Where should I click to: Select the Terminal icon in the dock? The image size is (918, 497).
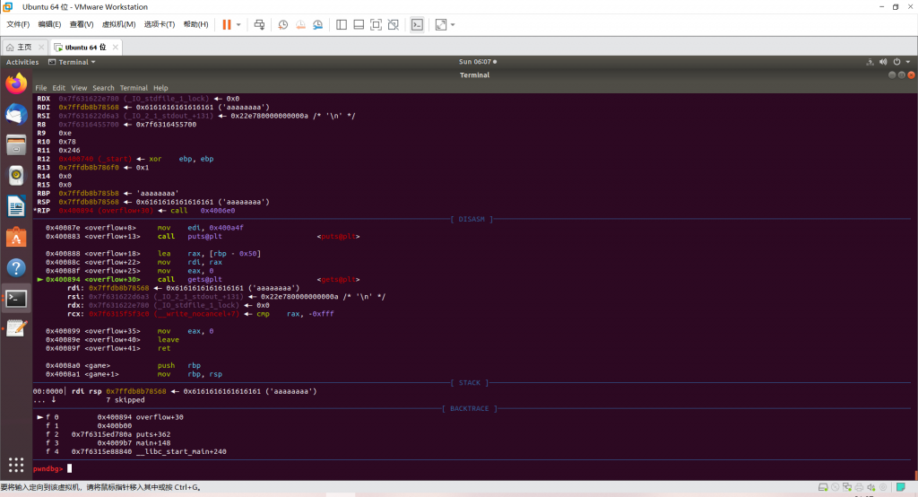[16, 299]
